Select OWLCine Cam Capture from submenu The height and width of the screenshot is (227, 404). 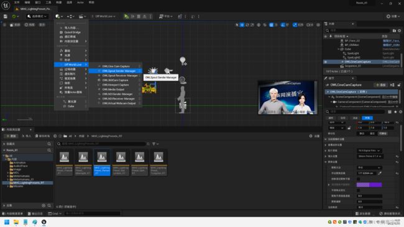point(115,66)
